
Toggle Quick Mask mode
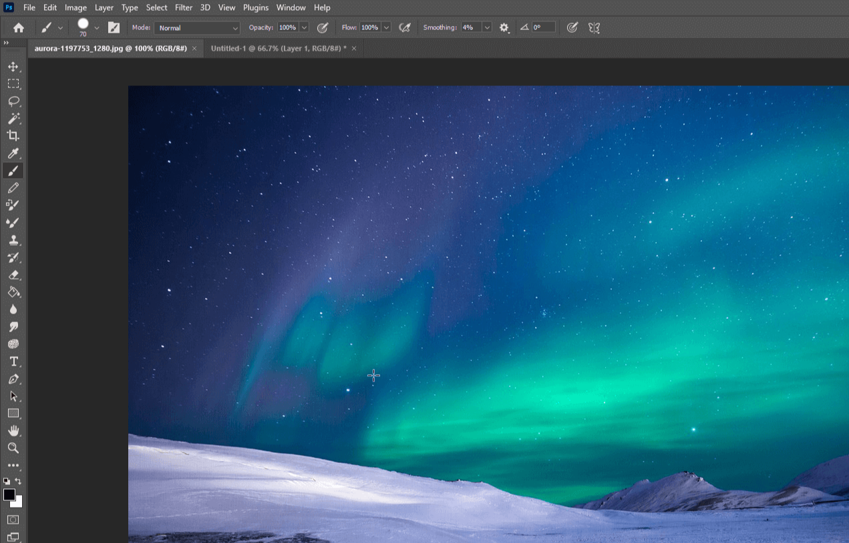tap(13, 520)
